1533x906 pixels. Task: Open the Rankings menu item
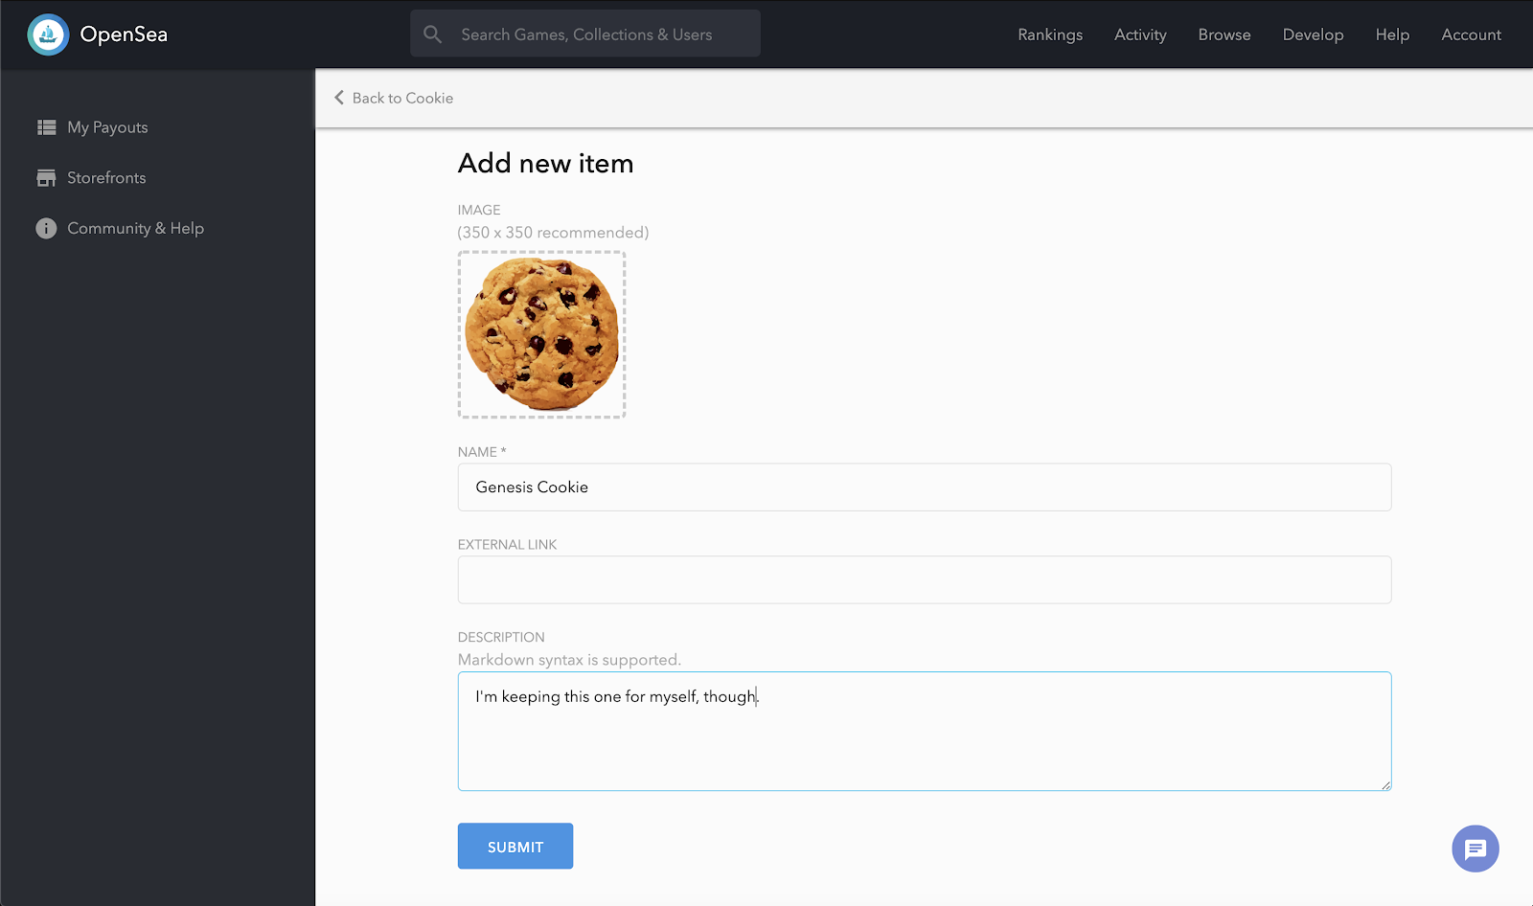(1049, 34)
